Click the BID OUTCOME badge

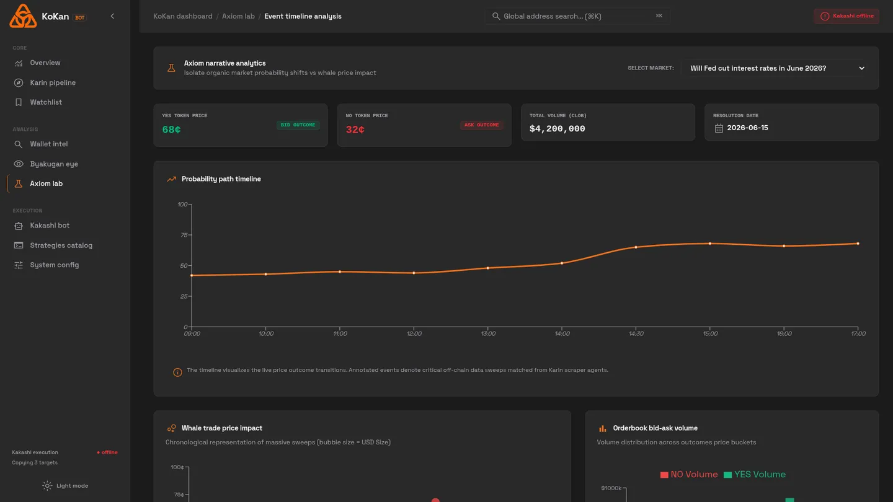pyautogui.click(x=298, y=125)
